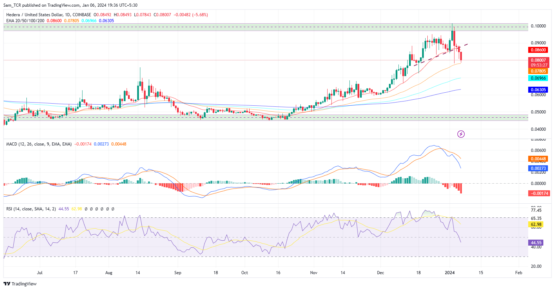555x290 pixels.
Task: Click the 09:53:27 countdown timer on axis
Action: (539, 65)
